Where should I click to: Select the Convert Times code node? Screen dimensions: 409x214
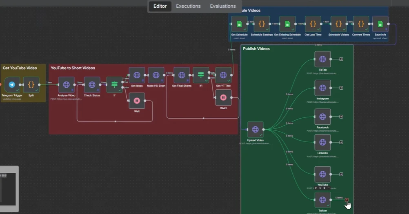click(x=361, y=24)
